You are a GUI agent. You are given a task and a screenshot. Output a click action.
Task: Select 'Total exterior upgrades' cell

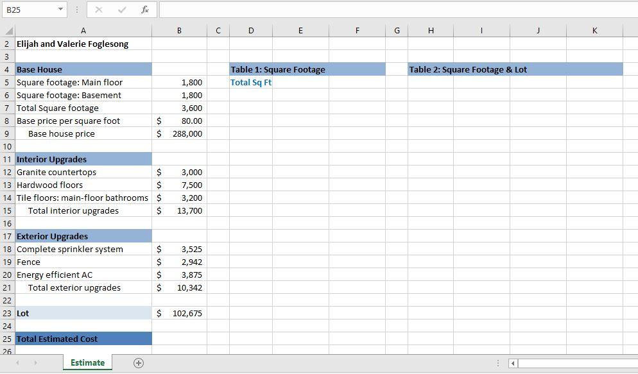(83, 288)
